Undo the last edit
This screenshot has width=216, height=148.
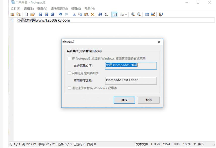click(x=60, y=14)
